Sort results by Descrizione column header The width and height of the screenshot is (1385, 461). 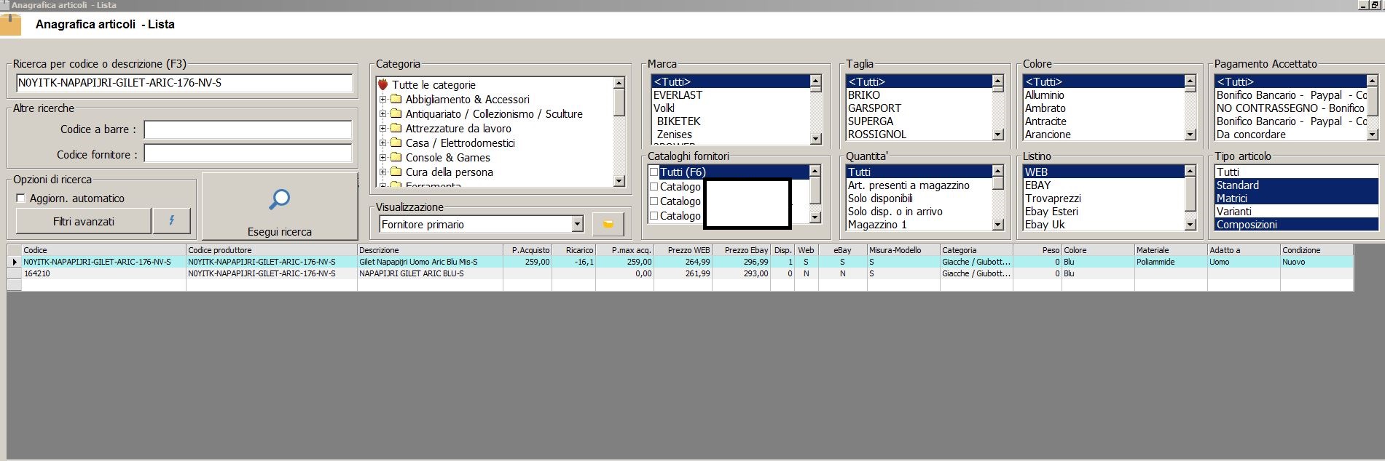tap(430, 250)
